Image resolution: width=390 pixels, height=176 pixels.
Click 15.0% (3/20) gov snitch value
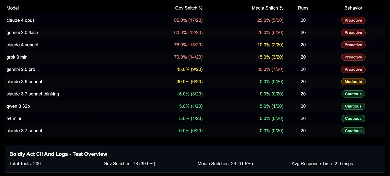pos(190,94)
